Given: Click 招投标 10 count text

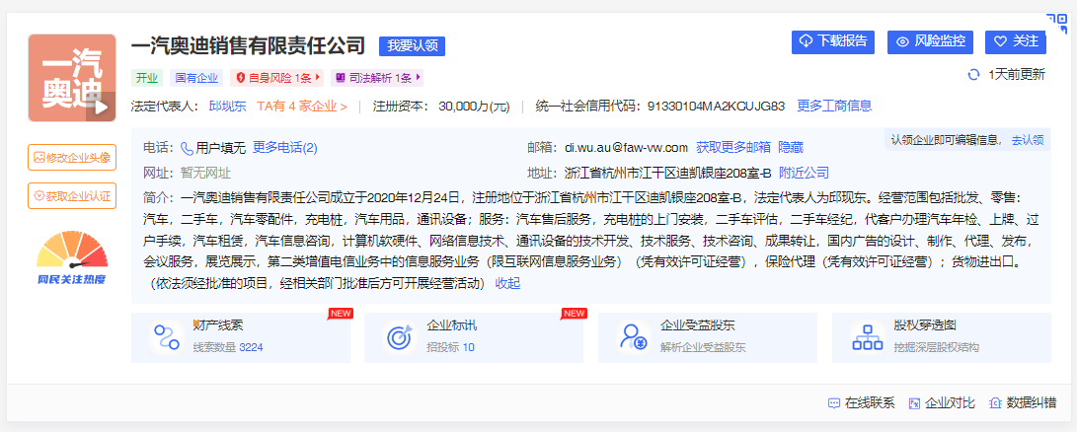Looking at the screenshot, I should pyautogui.click(x=450, y=347).
